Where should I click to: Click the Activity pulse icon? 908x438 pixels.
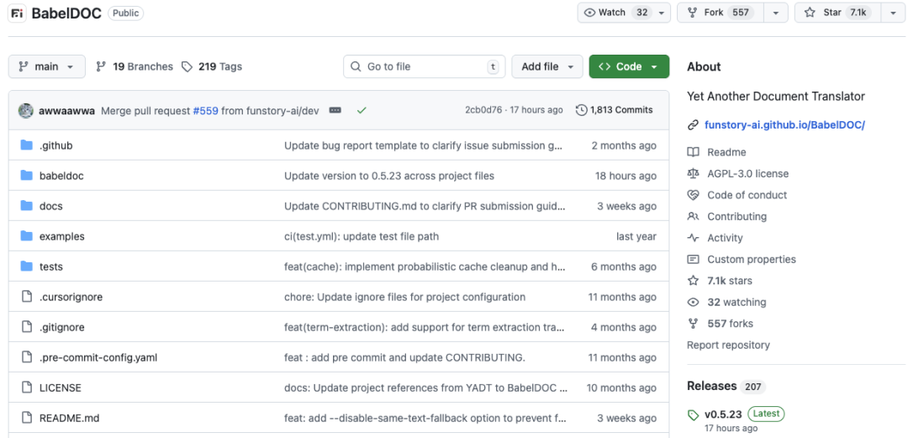point(693,238)
